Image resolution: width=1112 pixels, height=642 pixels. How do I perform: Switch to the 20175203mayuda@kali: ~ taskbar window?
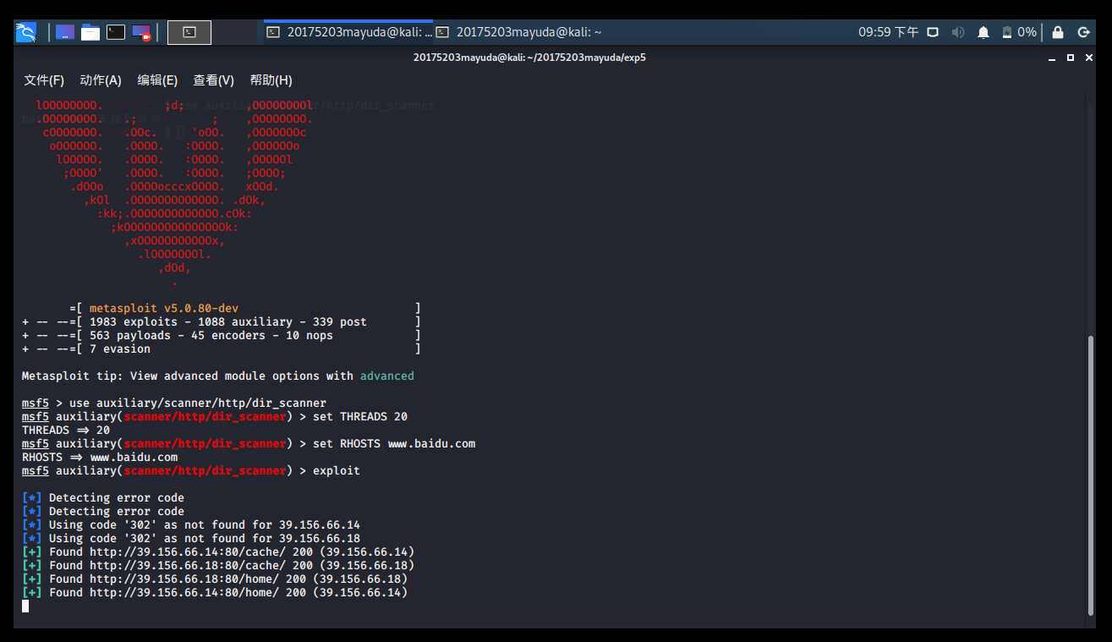[x=518, y=32]
